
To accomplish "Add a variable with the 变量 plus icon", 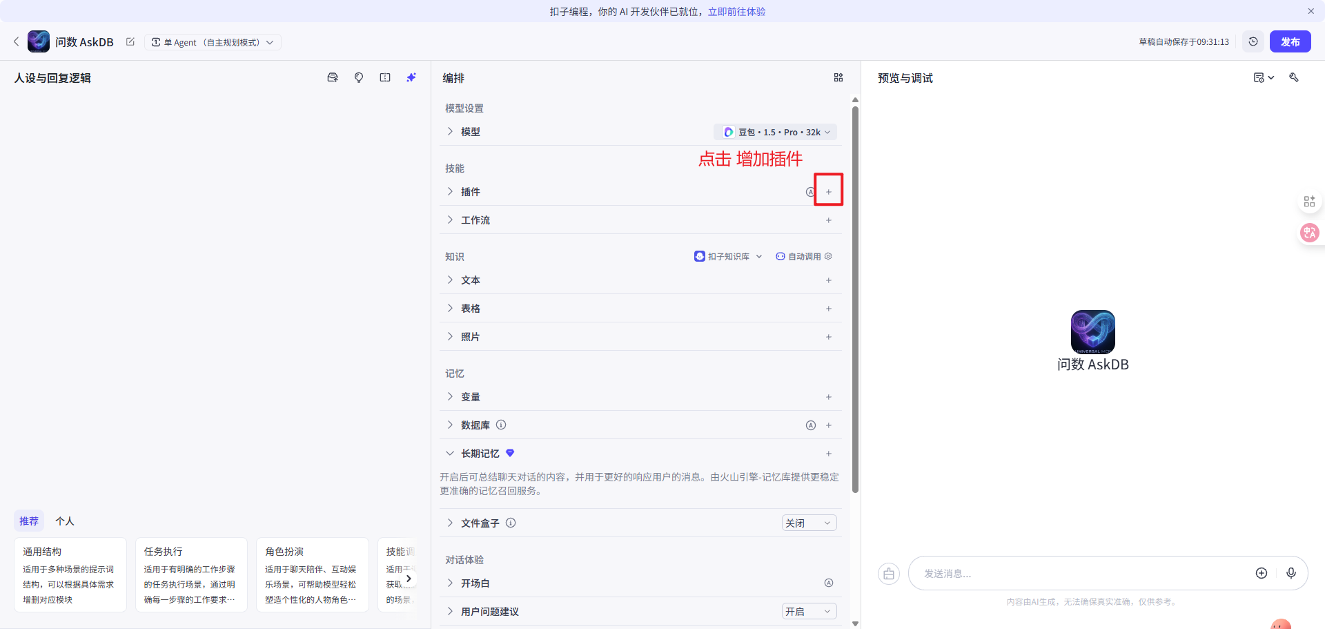I will click(x=829, y=396).
